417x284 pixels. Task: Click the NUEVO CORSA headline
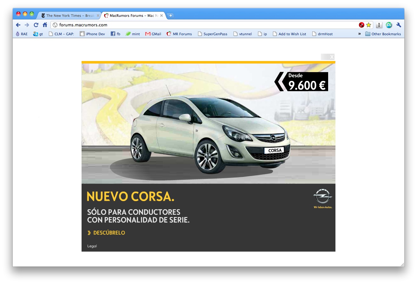pyautogui.click(x=130, y=197)
